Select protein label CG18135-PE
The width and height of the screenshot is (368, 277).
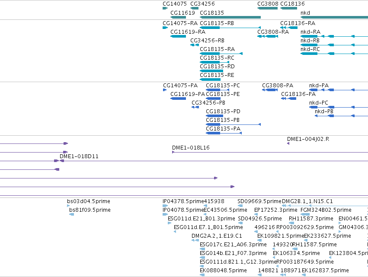click(x=223, y=94)
